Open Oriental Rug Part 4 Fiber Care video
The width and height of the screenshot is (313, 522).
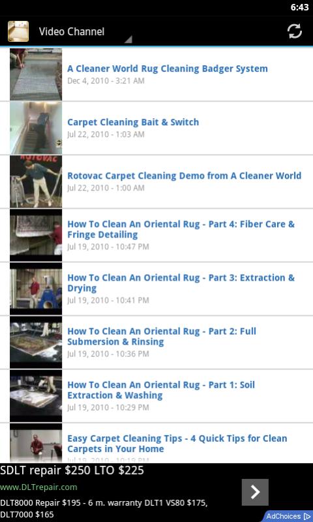pos(156,235)
